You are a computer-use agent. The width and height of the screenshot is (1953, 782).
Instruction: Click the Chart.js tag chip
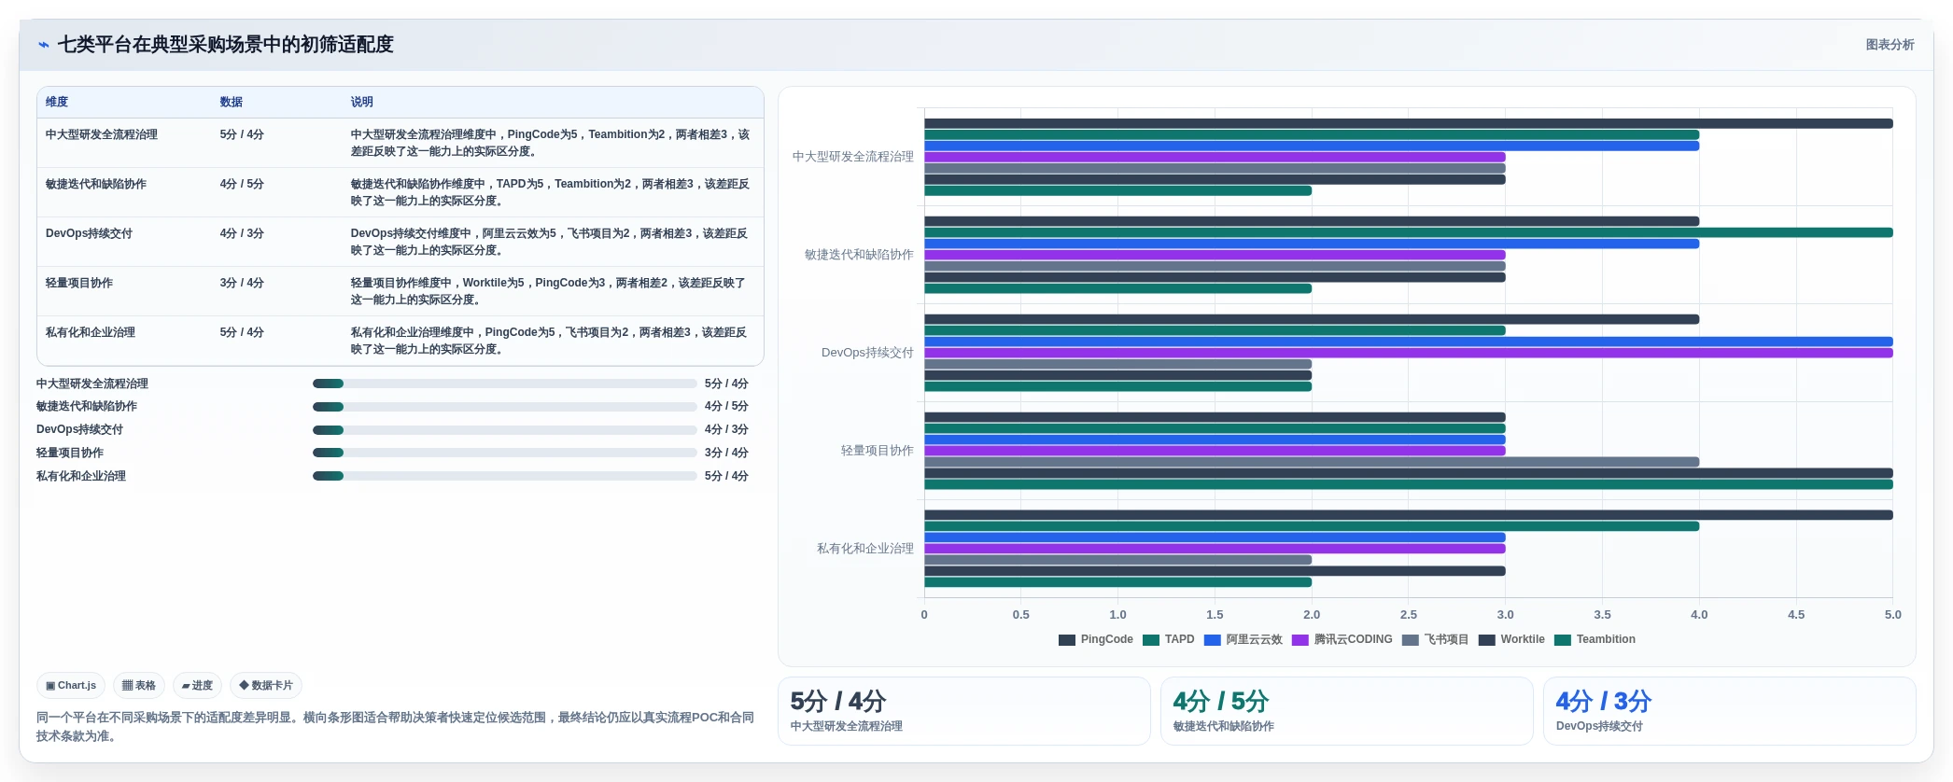tap(71, 686)
